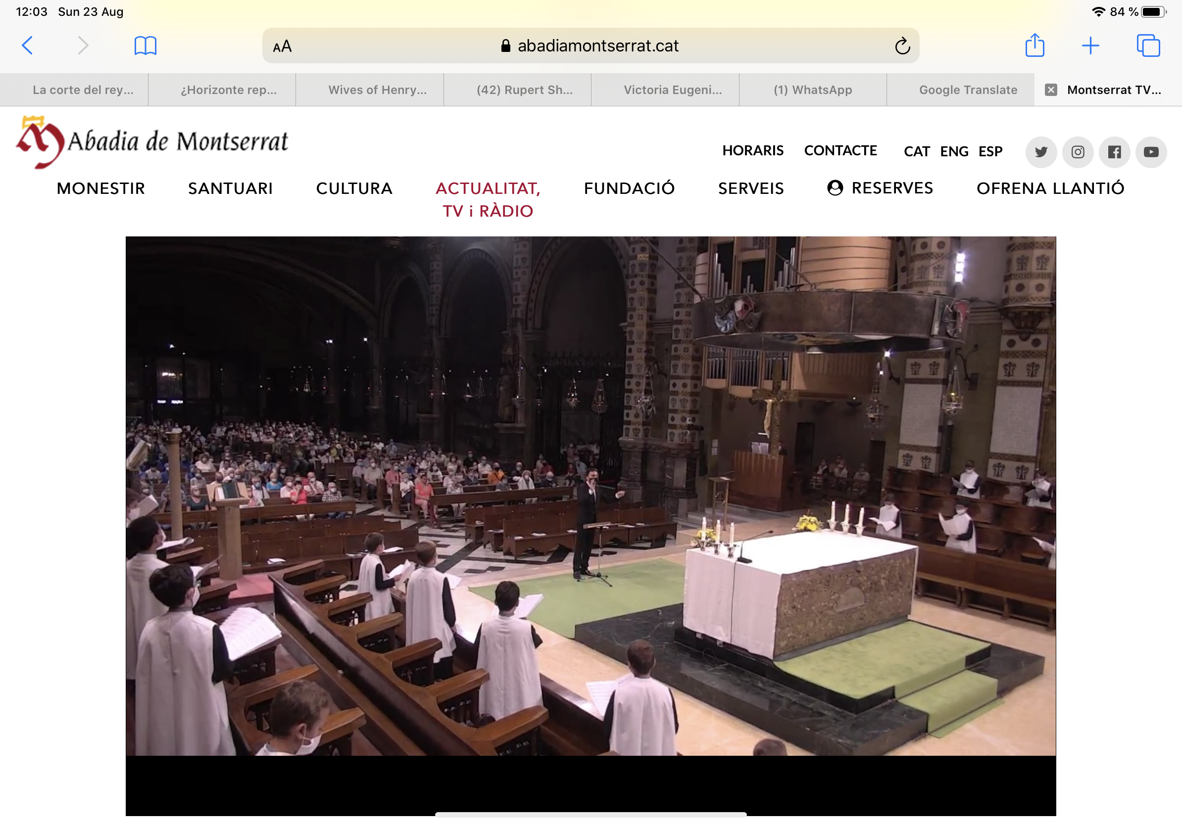The height and width of the screenshot is (825, 1182).
Task: Tap the Safari back arrow
Action: (x=28, y=46)
